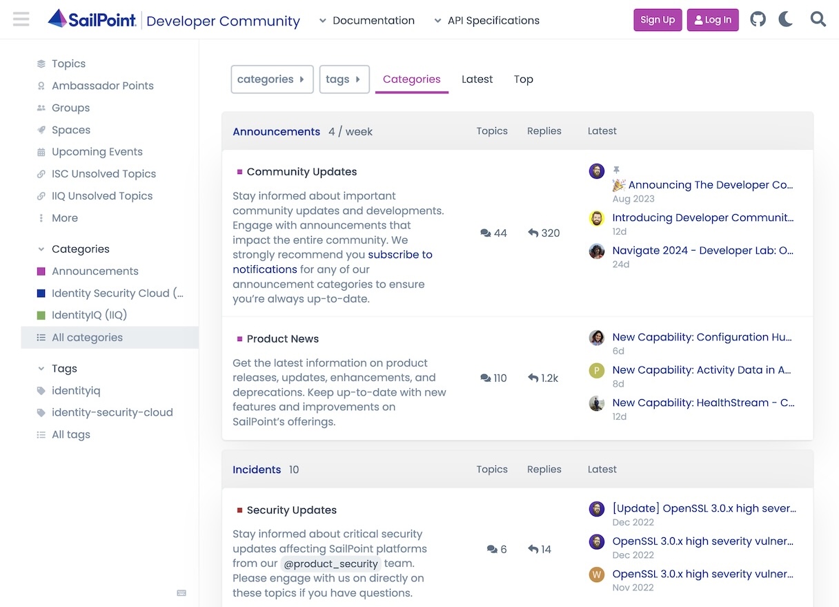Select ISC Unsolved Topics in the sidebar
Screen dimensions: 839x607
coord(103,173)
